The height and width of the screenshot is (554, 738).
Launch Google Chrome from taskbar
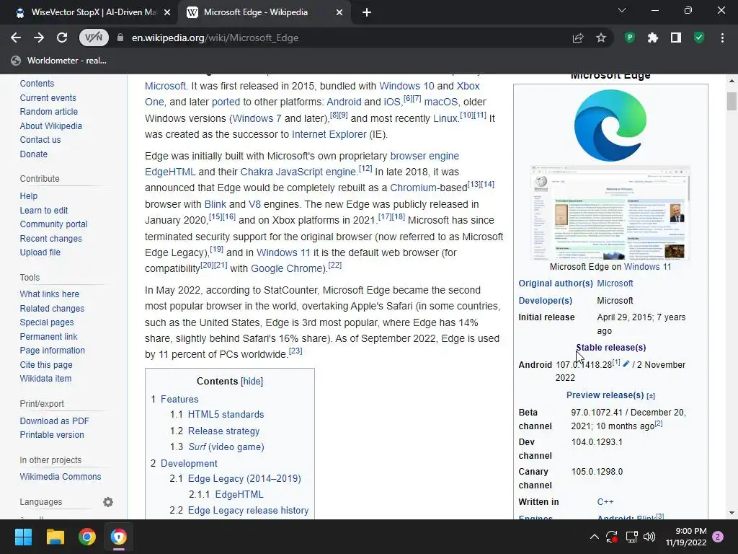coord(87,537)
